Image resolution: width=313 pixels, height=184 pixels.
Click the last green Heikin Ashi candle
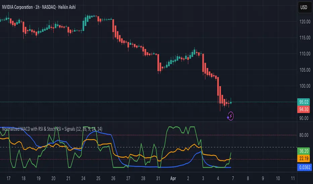tap(231, 102)
